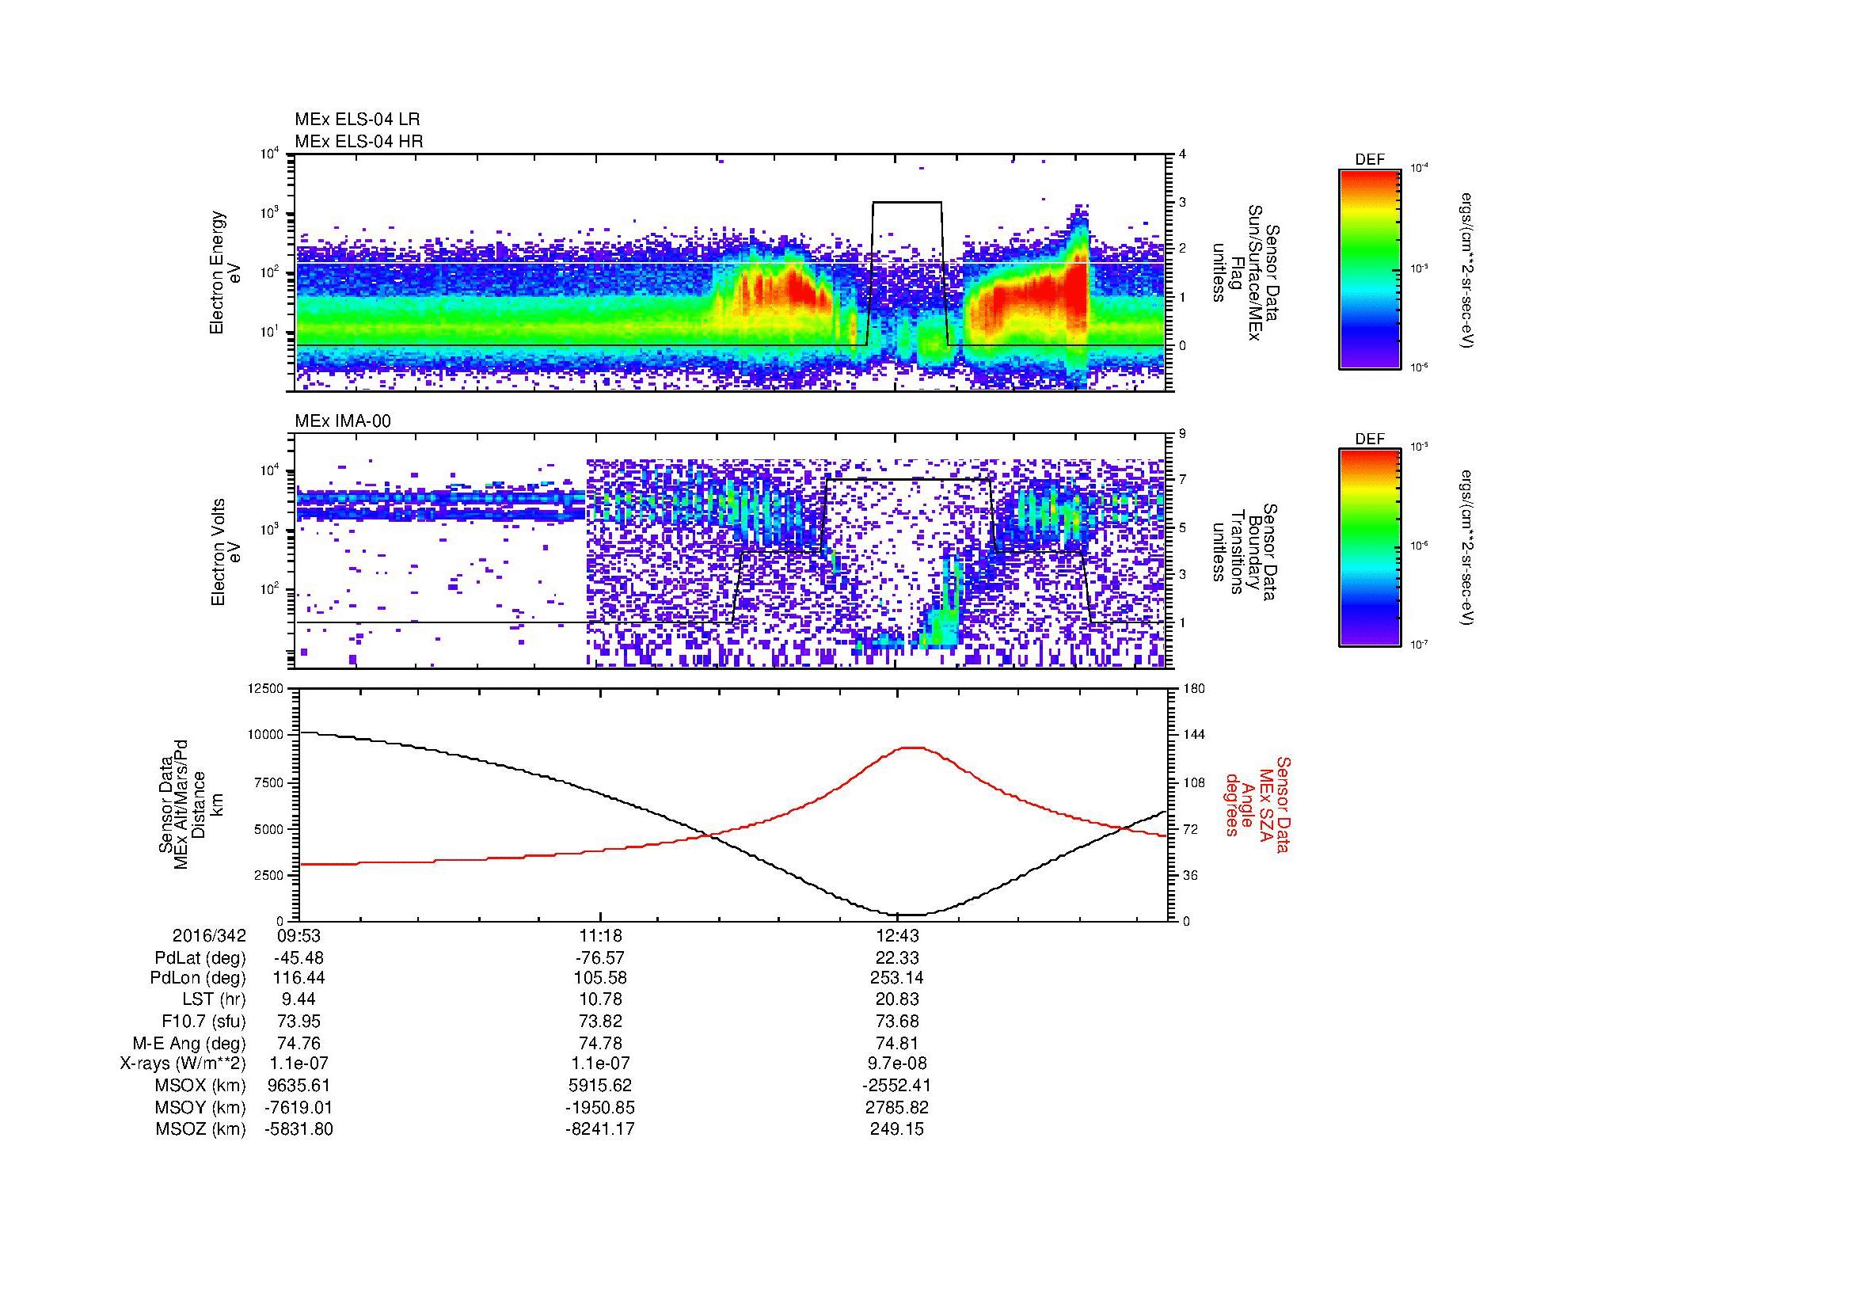The image size is (1852, 1309).
Task: Click the M-E Ang value '74.81'
Action: point(897,1044)
